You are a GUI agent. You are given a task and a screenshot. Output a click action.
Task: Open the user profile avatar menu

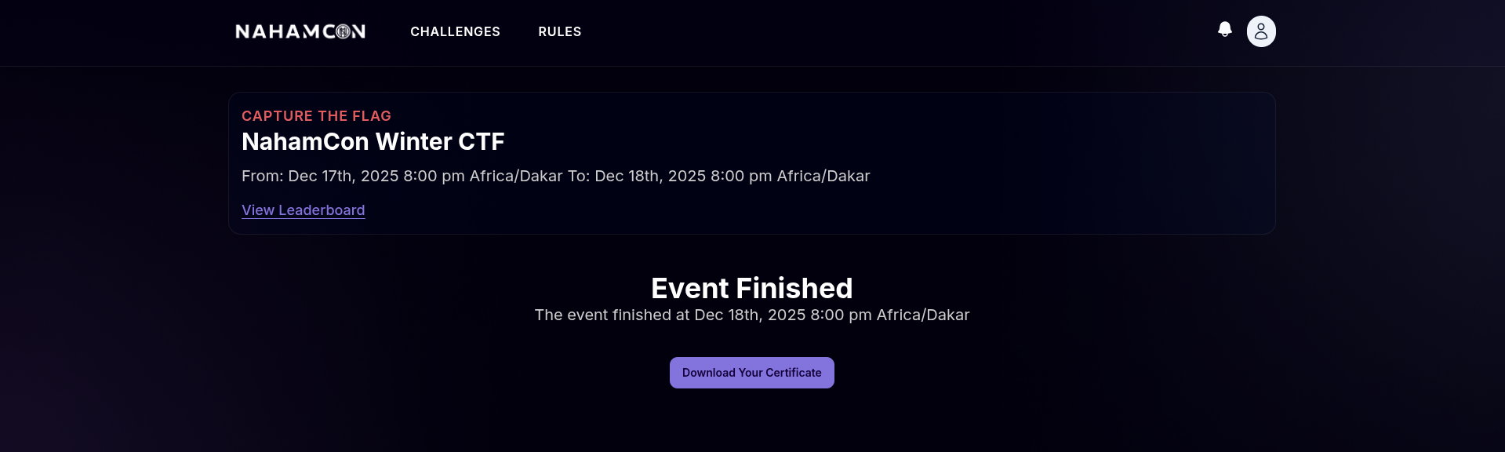click(x=1261, y=31)
